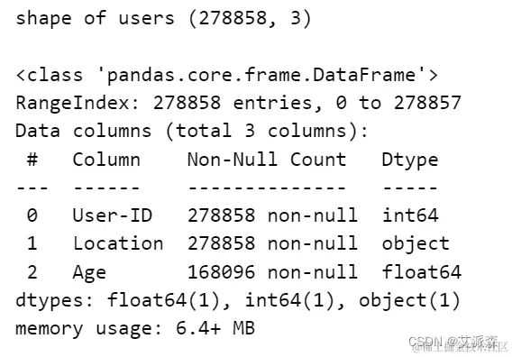Click the RangeIndex entries line

[x=238, y=103]
